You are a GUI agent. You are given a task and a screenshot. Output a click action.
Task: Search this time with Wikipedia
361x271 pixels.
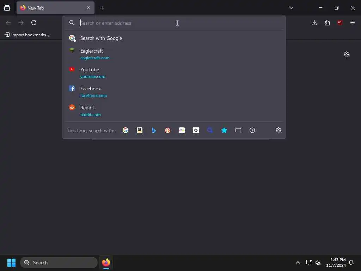[196, 130]
